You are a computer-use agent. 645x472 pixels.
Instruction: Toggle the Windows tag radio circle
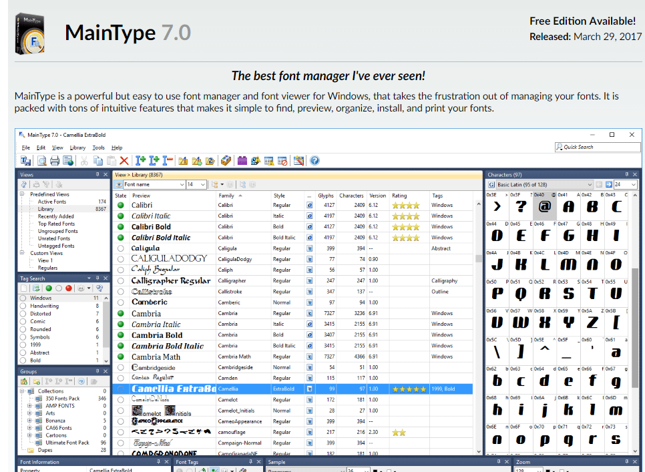pyautogui.click(x=23, y=298)
